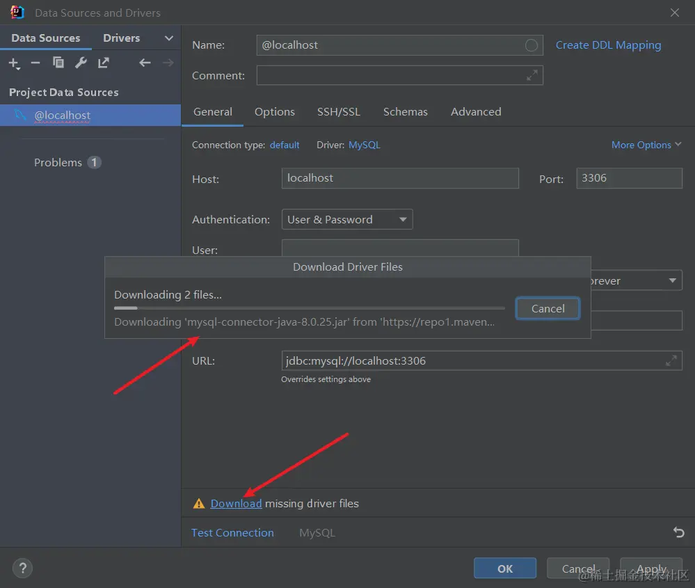Change the MySQL driver link
The height and width of the screenshot is (588, 695).
click(365, 145)
